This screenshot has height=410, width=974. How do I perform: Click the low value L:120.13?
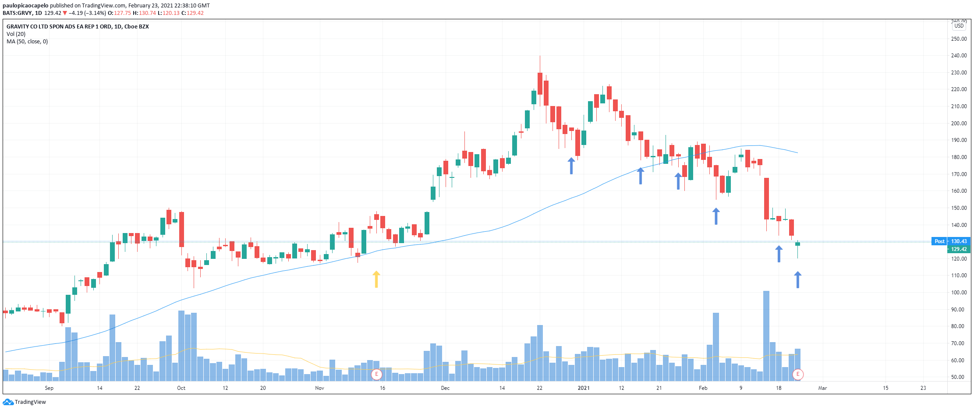click(x=169, y=13)
